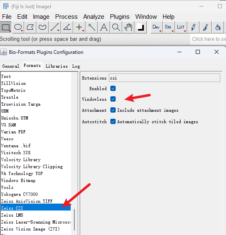Select Yokogawa CV7000 format
This screenshot has height=235, width=226.
click(x=36, y=194)
